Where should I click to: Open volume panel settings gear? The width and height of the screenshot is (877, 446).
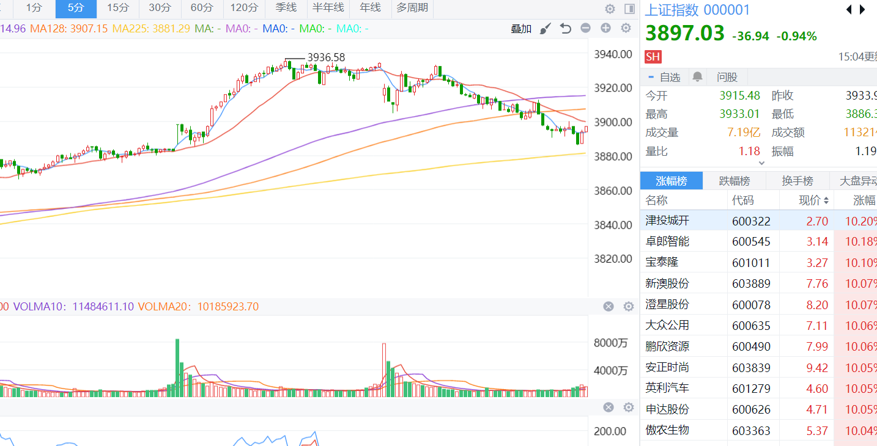click(x=628, y=307)
